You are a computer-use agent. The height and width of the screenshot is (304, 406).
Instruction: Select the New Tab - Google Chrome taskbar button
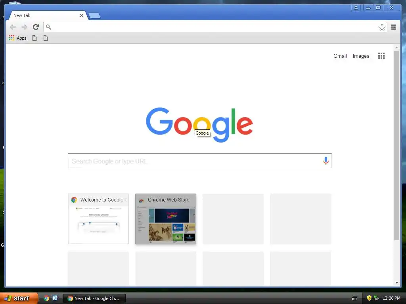tap(94, 298)
